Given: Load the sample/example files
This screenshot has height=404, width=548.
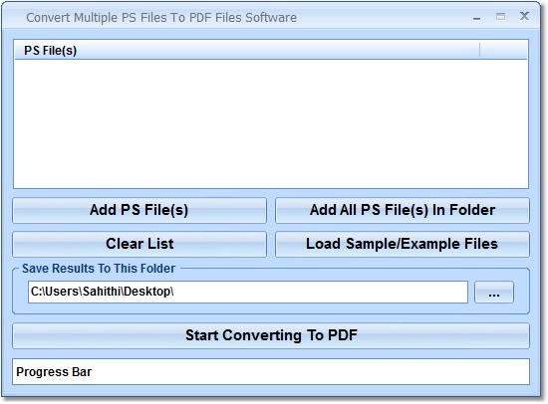Looking at the screenshot, I should point(403,244).
